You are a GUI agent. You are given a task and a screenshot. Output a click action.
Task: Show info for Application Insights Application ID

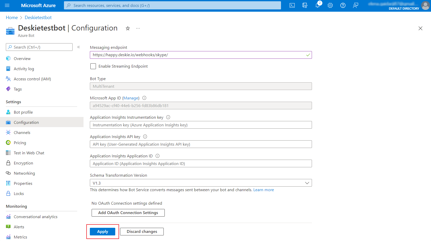157,156
